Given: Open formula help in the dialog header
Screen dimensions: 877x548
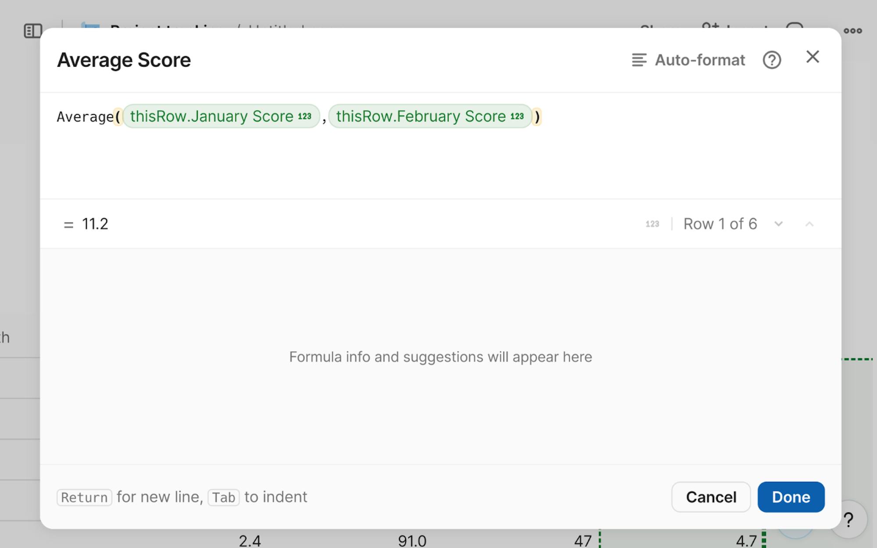Looking at the screenshot, I should coord(772,60).
